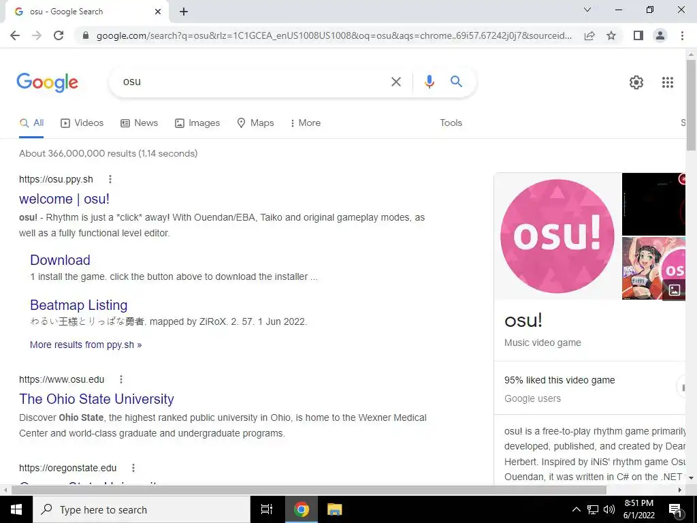Click the Windows taskbar search box
This screenshot has width=697, height=523.
coord(142,509)
